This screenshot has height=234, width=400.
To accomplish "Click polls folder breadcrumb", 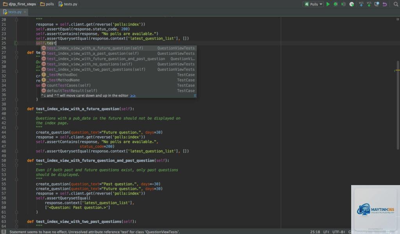I will click(x=47, y=4).
